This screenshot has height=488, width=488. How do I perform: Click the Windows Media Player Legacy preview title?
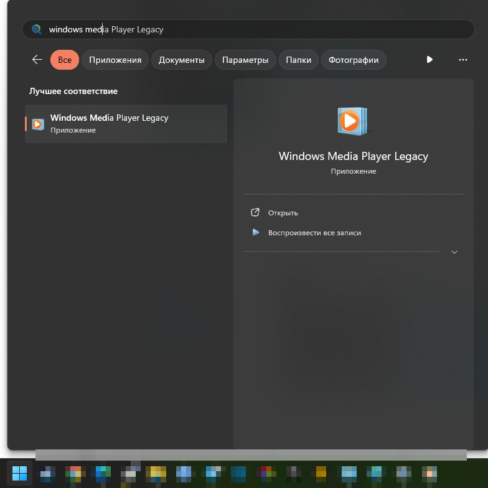(354, 156)
